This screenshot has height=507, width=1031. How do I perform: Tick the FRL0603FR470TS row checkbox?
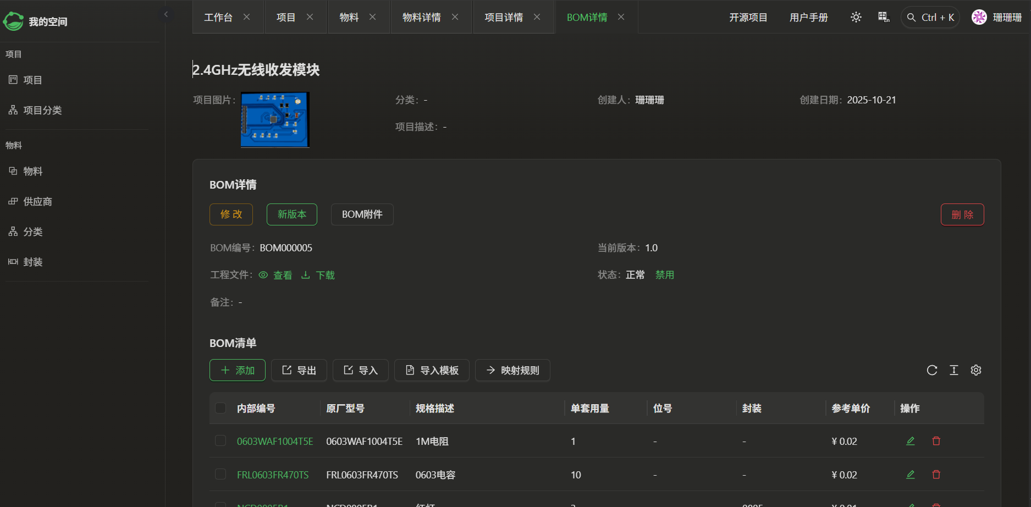(x=220, y=475)
